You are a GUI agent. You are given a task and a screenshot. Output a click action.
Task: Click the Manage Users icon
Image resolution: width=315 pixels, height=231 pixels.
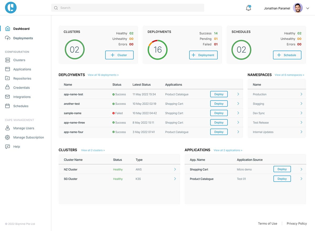[x=8, y=128]
